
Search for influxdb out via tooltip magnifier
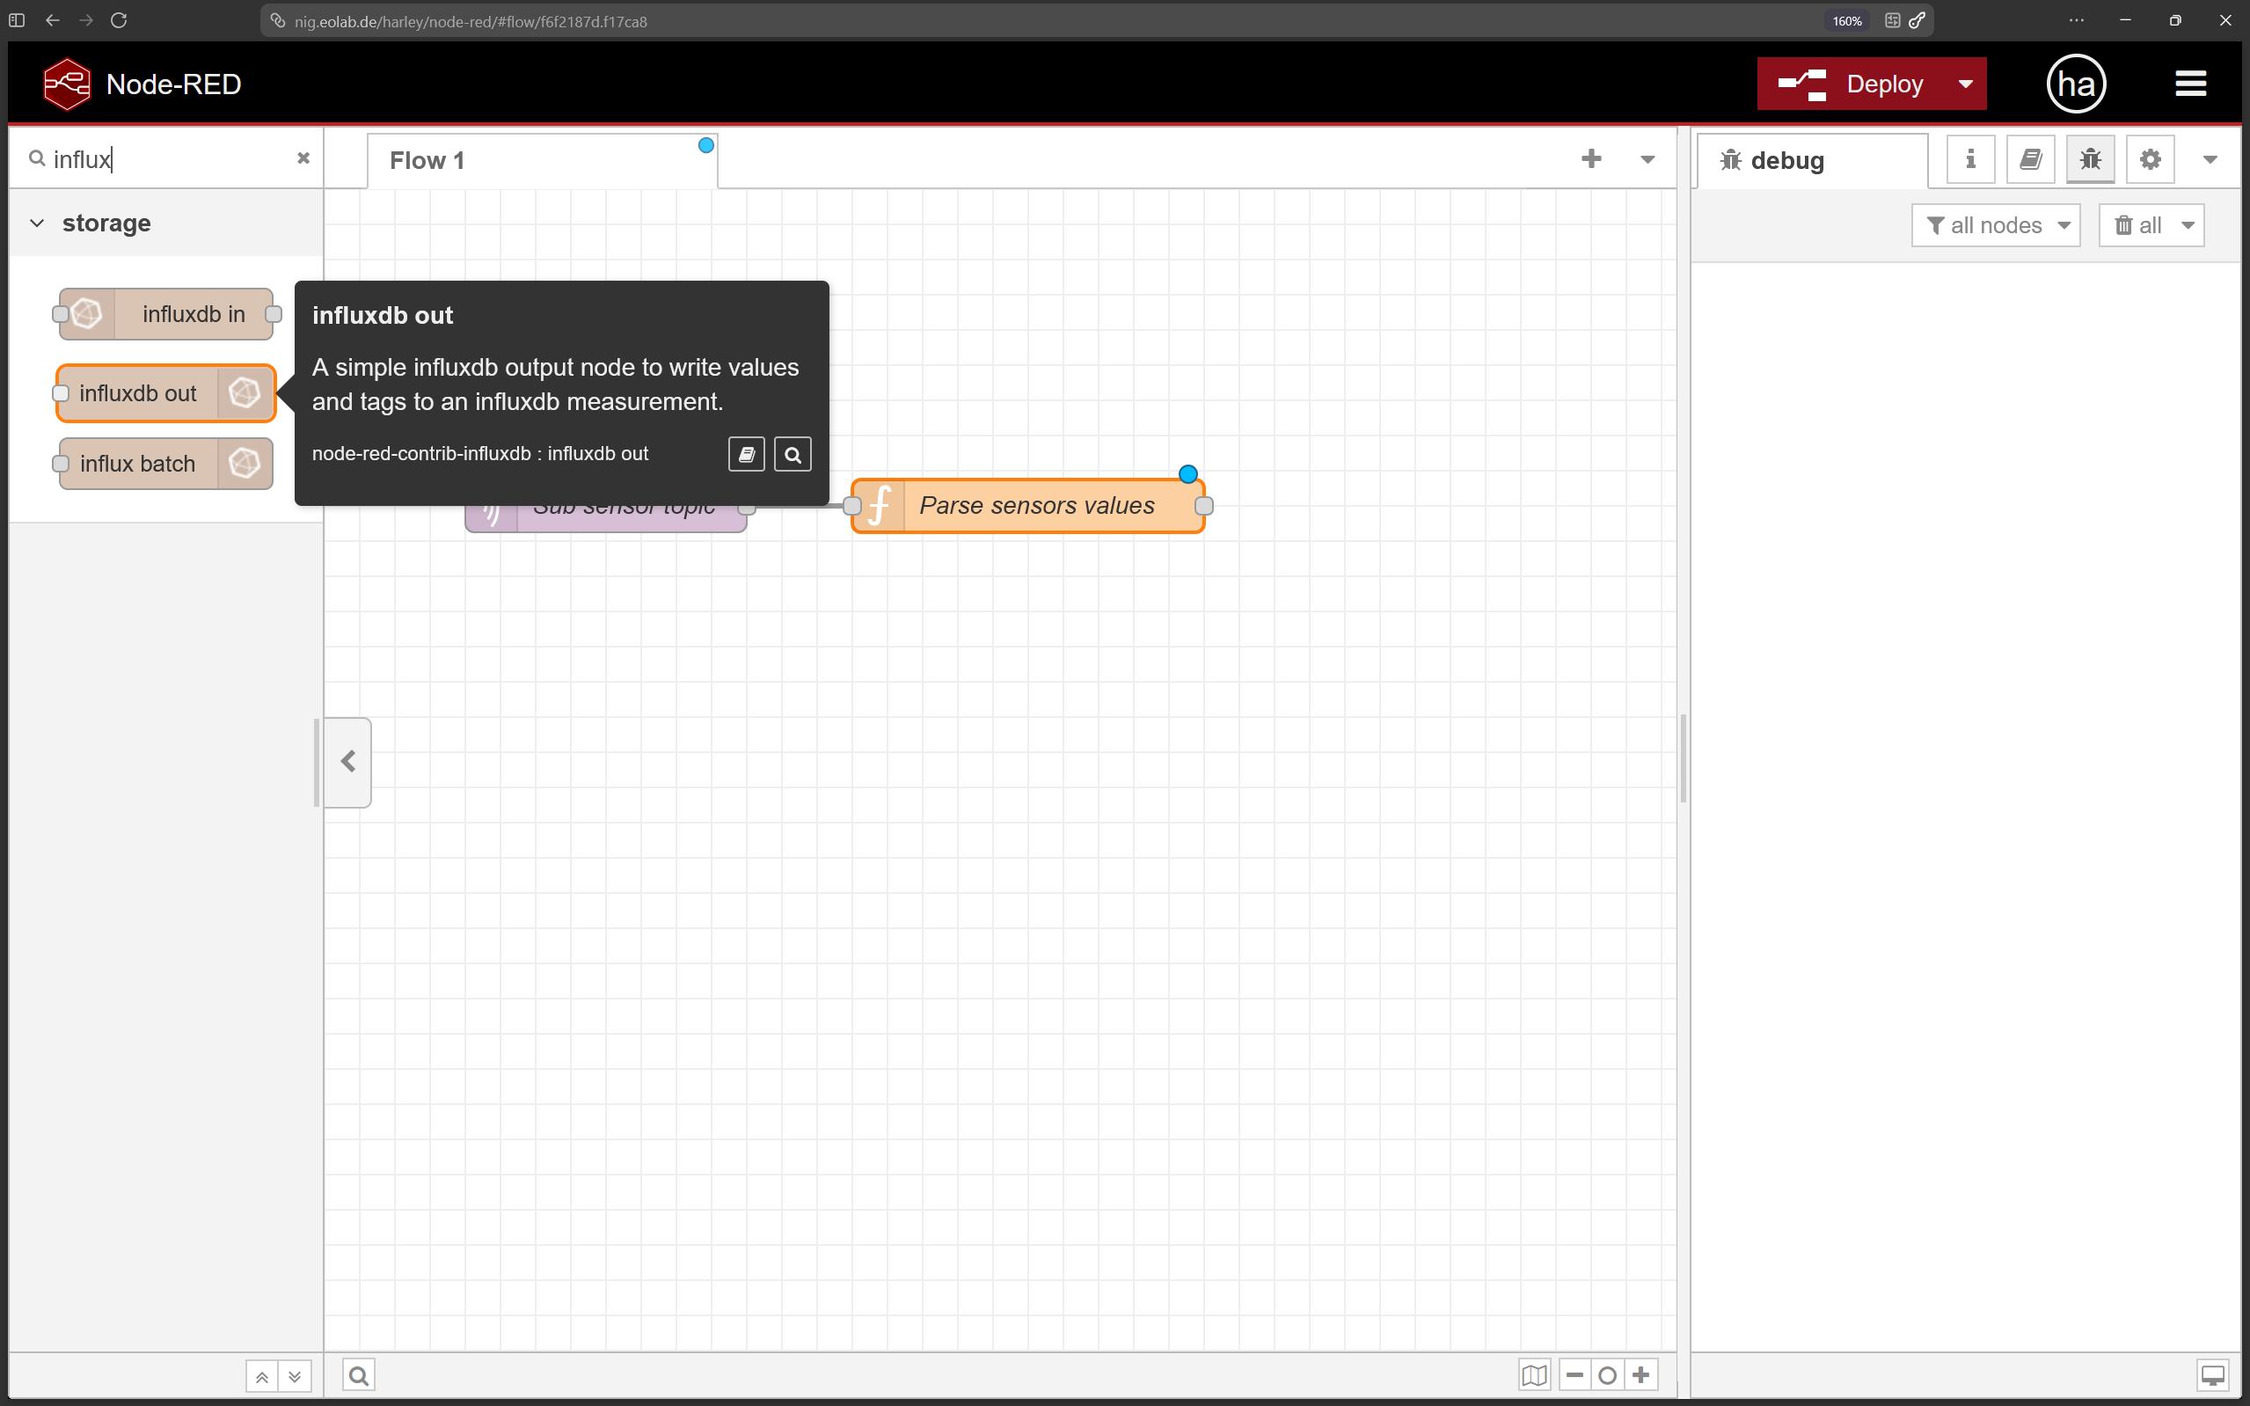coord(793,455)
